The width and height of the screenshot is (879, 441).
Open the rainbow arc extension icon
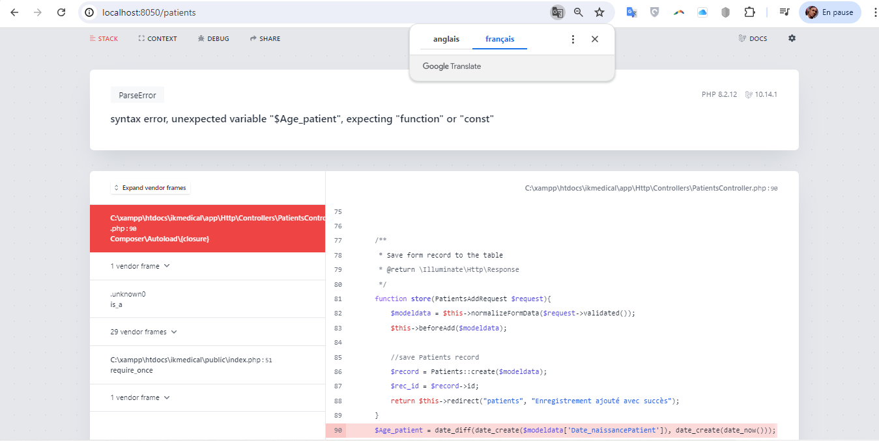(679, 12)
